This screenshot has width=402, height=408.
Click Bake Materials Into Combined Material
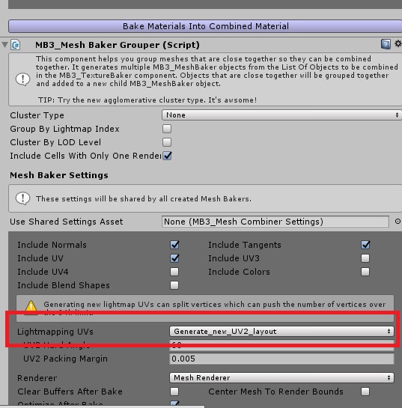click(206, 26)
